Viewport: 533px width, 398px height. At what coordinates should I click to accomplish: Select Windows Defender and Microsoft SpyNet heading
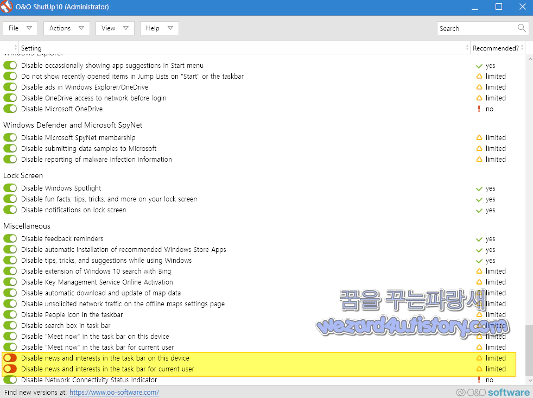click(x=73, y=125)
